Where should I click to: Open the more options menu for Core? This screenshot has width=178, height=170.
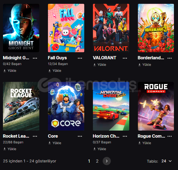click(80, 136)
